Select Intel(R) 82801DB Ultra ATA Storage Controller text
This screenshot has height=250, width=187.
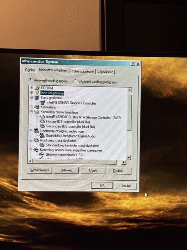pyautogui.click(x=83, y=117)
